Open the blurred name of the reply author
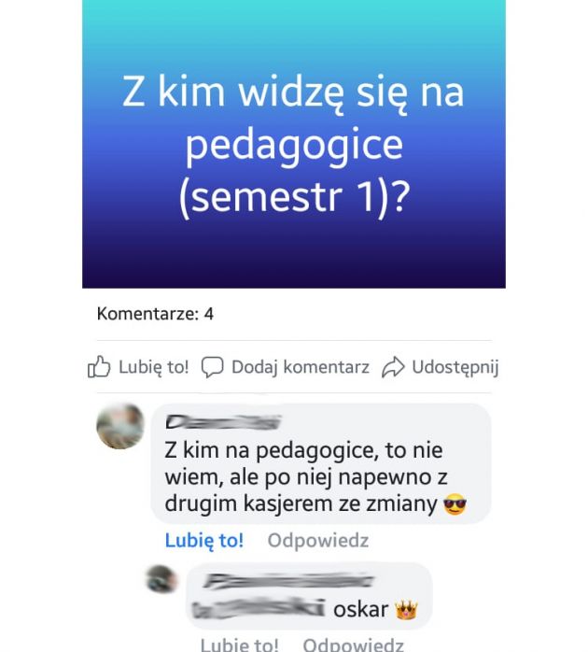The image size is (588, 652). [x=287, y=580]
